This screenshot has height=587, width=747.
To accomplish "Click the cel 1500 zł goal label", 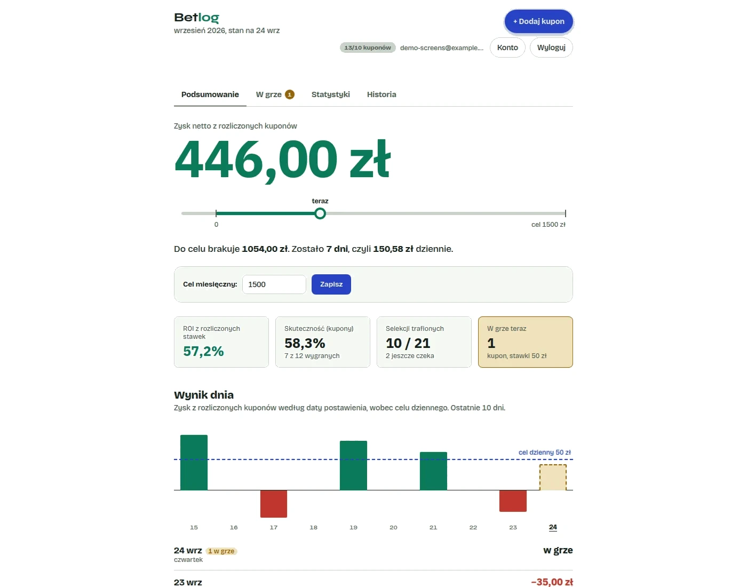I will [x=549, y=225].
